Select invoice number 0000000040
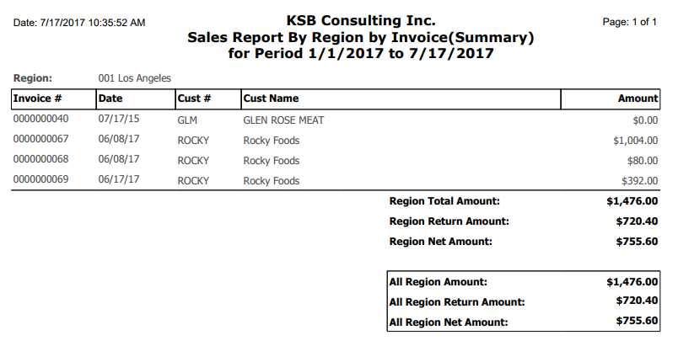This screenshot has width=678, height=362. [40, 119]
